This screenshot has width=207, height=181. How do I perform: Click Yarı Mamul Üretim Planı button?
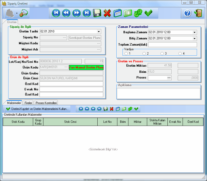86,67
